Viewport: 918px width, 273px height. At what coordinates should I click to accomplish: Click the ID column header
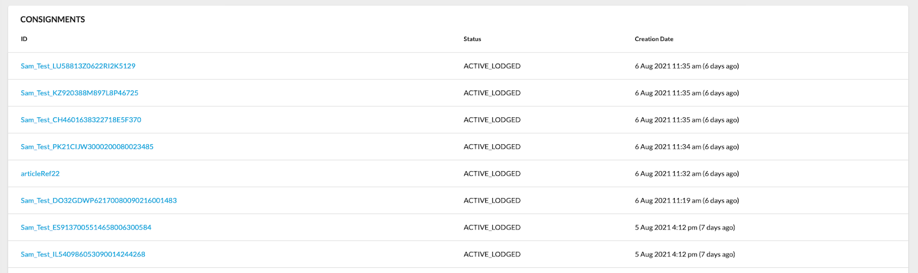24,39
